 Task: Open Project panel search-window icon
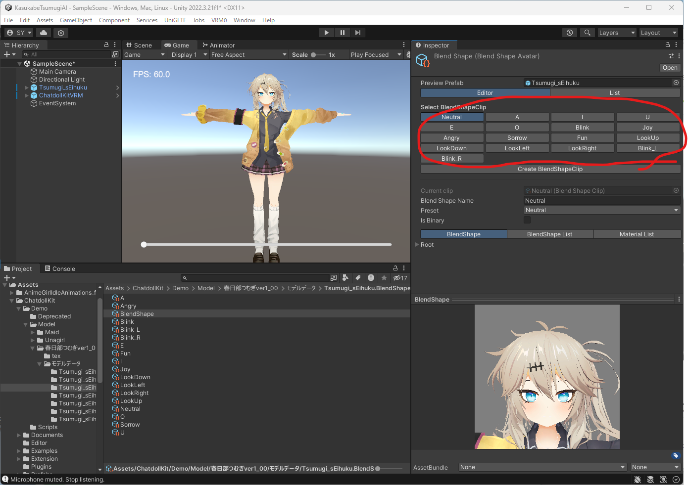[x=334, y=278]
